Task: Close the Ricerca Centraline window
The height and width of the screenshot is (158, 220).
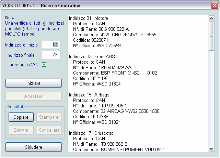Action: (215, 5)
